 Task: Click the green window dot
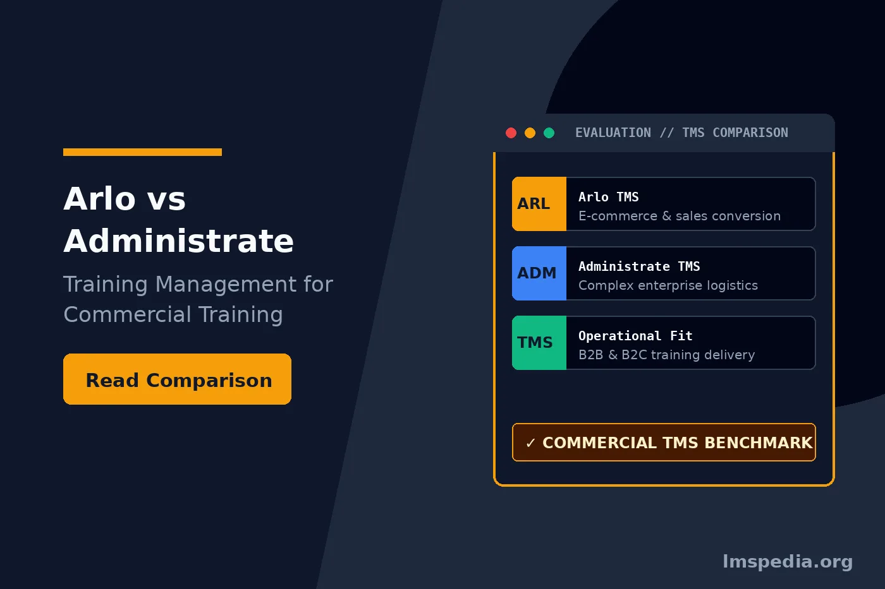(x=549, y=133)
